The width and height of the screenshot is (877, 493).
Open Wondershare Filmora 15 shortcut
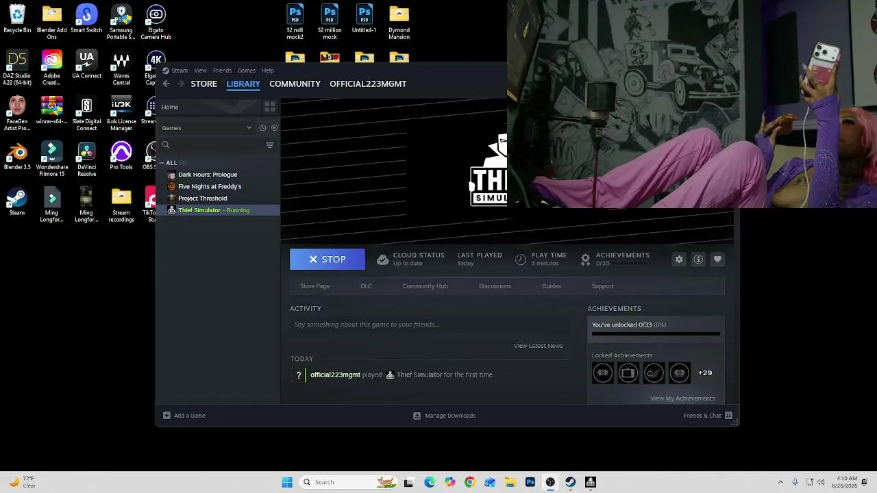tap(51, 160)
